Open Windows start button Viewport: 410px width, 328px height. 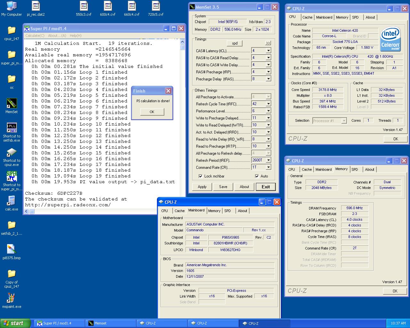(x=15, y=323)
